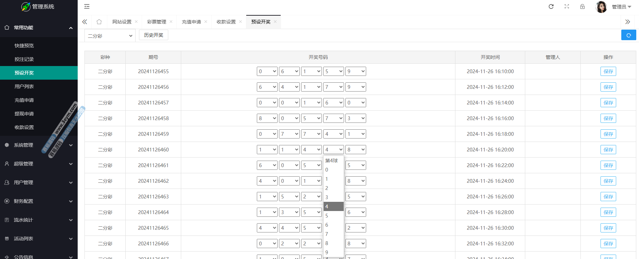639x259 pixels.
Task: Close the 网站设置 tab
Action: (136, 22)
